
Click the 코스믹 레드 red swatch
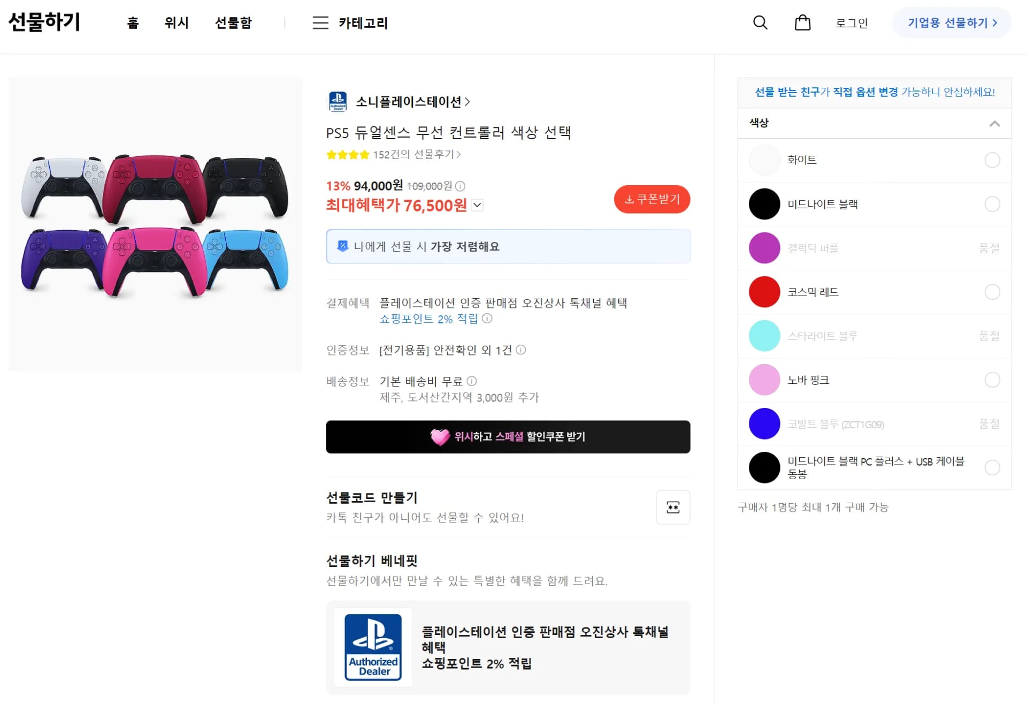[764, 292]
